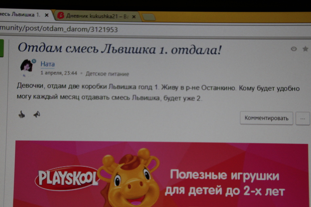
Task: Close the Дневник kukushka21 tab
Action: 133,16
